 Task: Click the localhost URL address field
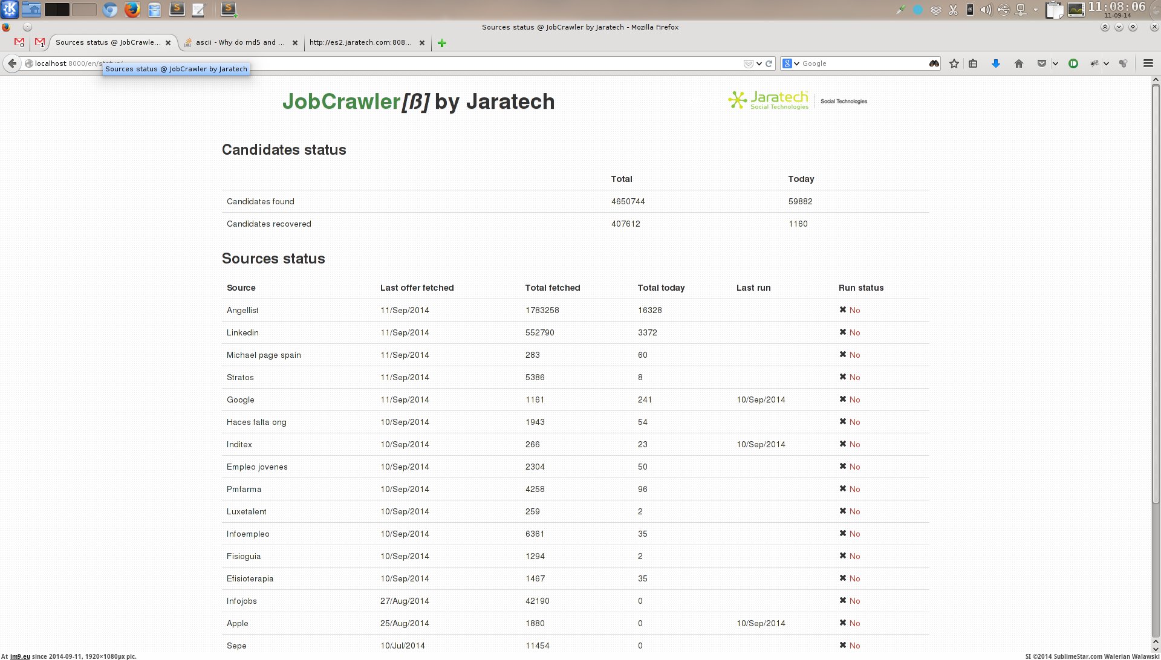click(x=387, y=63)
